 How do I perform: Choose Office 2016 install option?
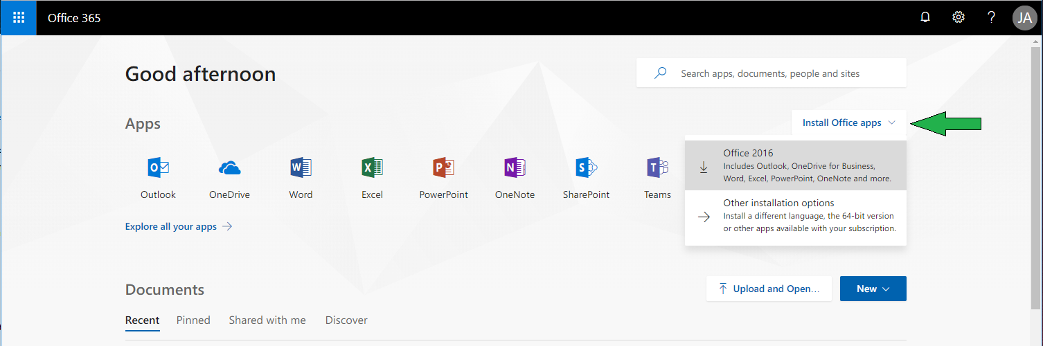795,165
